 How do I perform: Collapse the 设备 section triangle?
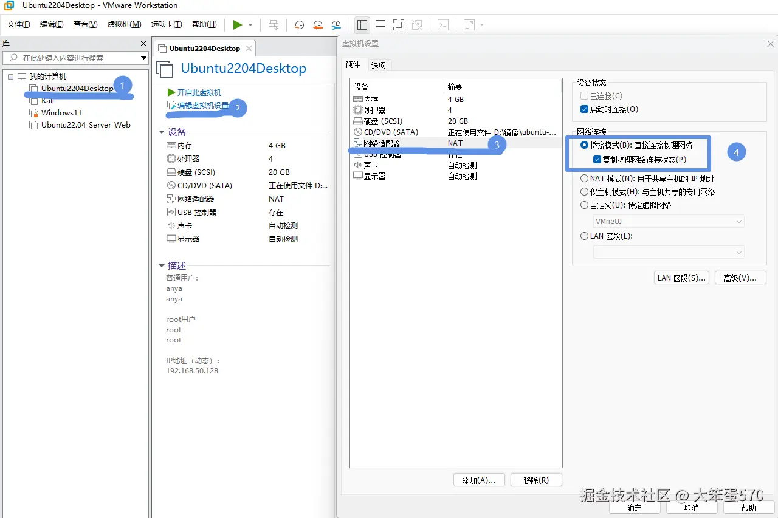click(162, 132)
